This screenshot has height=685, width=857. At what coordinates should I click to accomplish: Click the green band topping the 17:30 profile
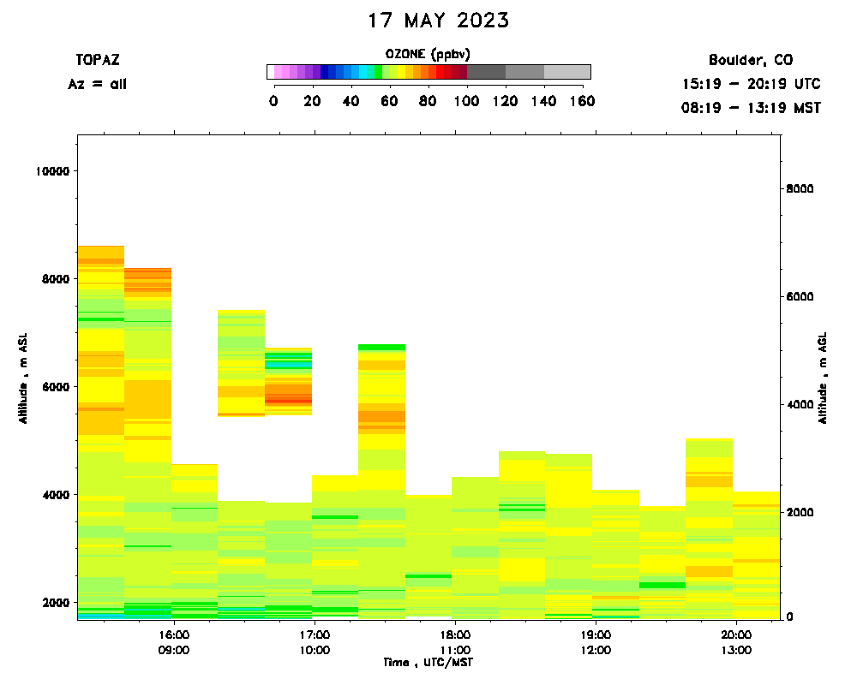pyautogui.click(x=382, y=348)
